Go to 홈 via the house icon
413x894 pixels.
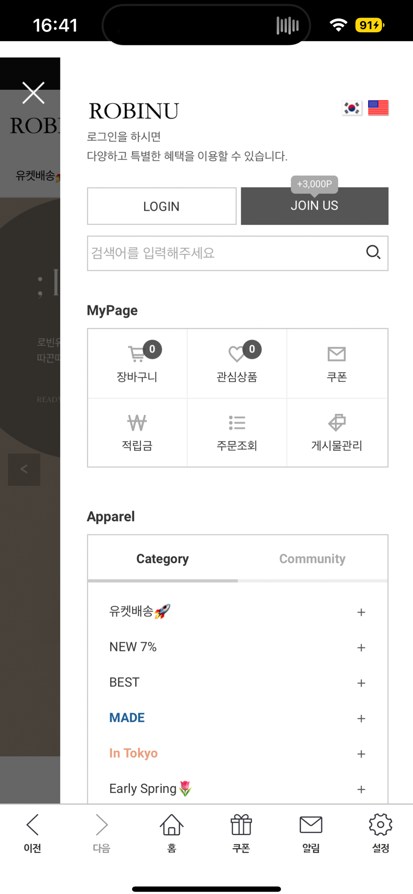coord(172,824)
